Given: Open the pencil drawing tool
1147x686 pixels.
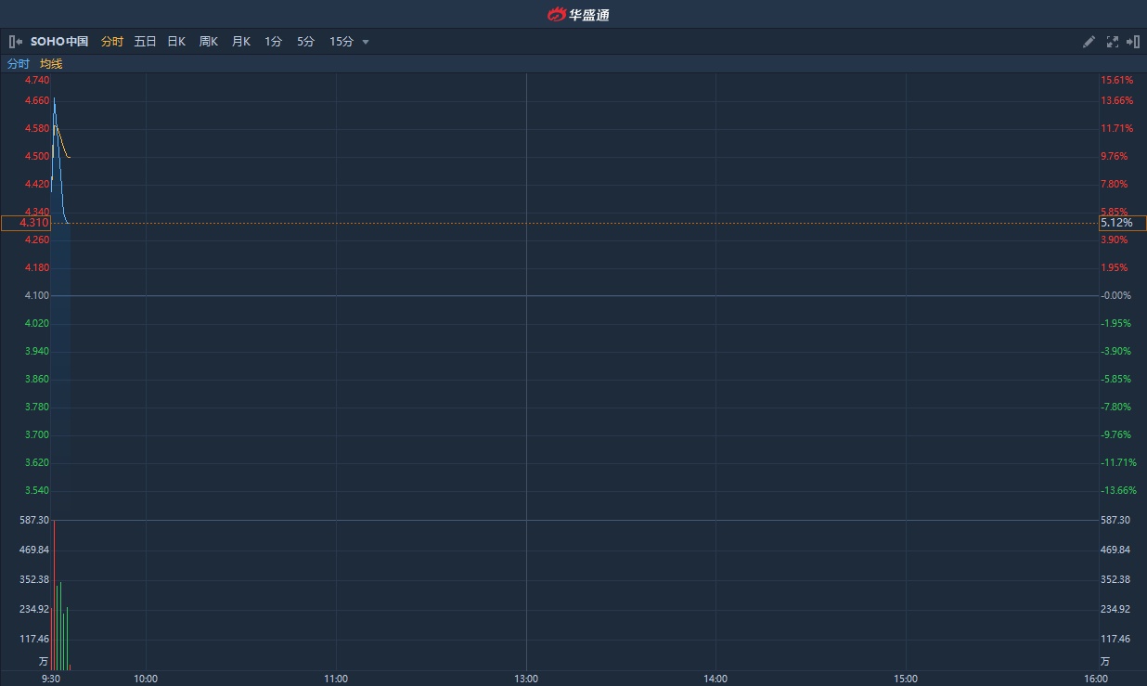Looking at the screenshot, I should pyautogui.click(x=1089, y=42).
